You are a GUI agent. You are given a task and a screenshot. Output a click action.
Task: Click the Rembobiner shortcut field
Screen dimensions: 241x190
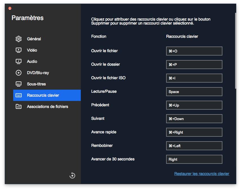(194, 146)
